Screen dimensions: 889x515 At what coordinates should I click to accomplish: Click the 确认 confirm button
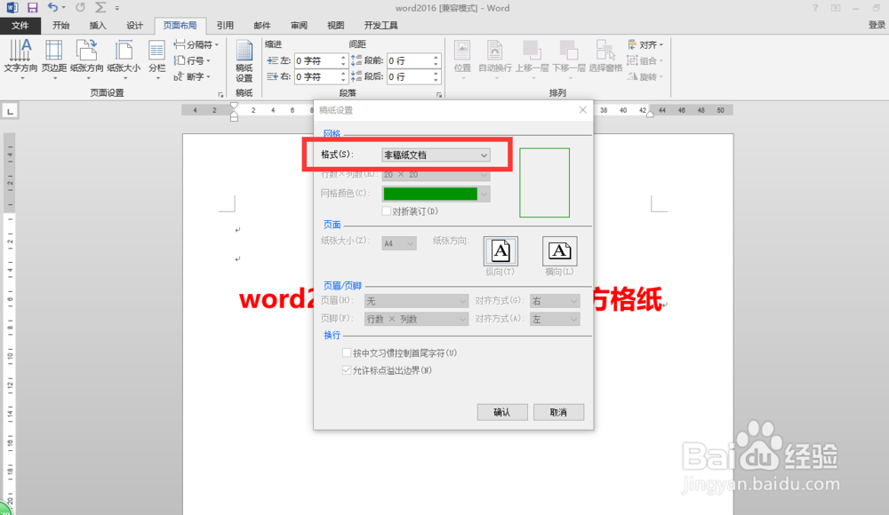pyautogui.click(x=502, y=412)
